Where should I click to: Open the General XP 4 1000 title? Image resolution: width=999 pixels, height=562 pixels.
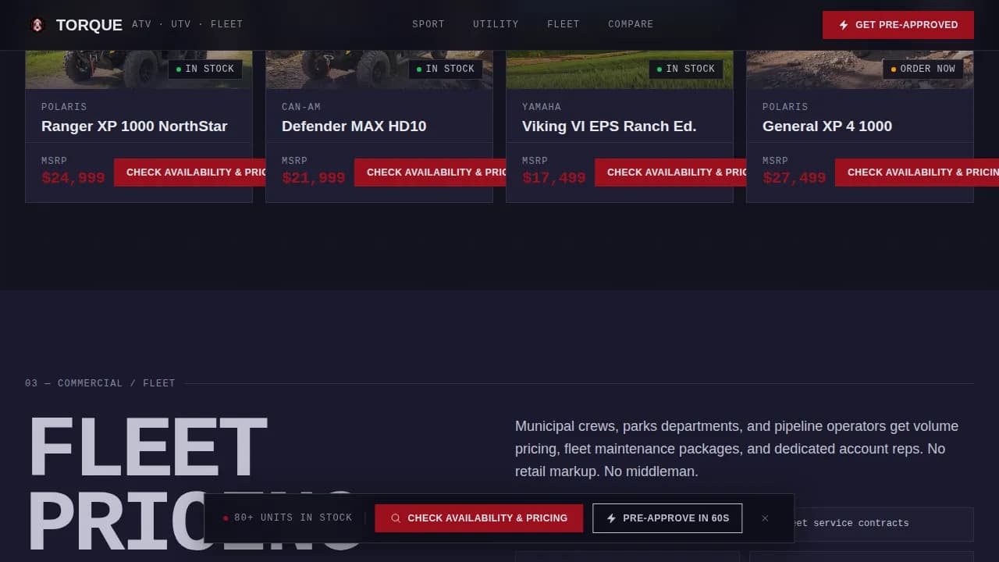[827, 126]
